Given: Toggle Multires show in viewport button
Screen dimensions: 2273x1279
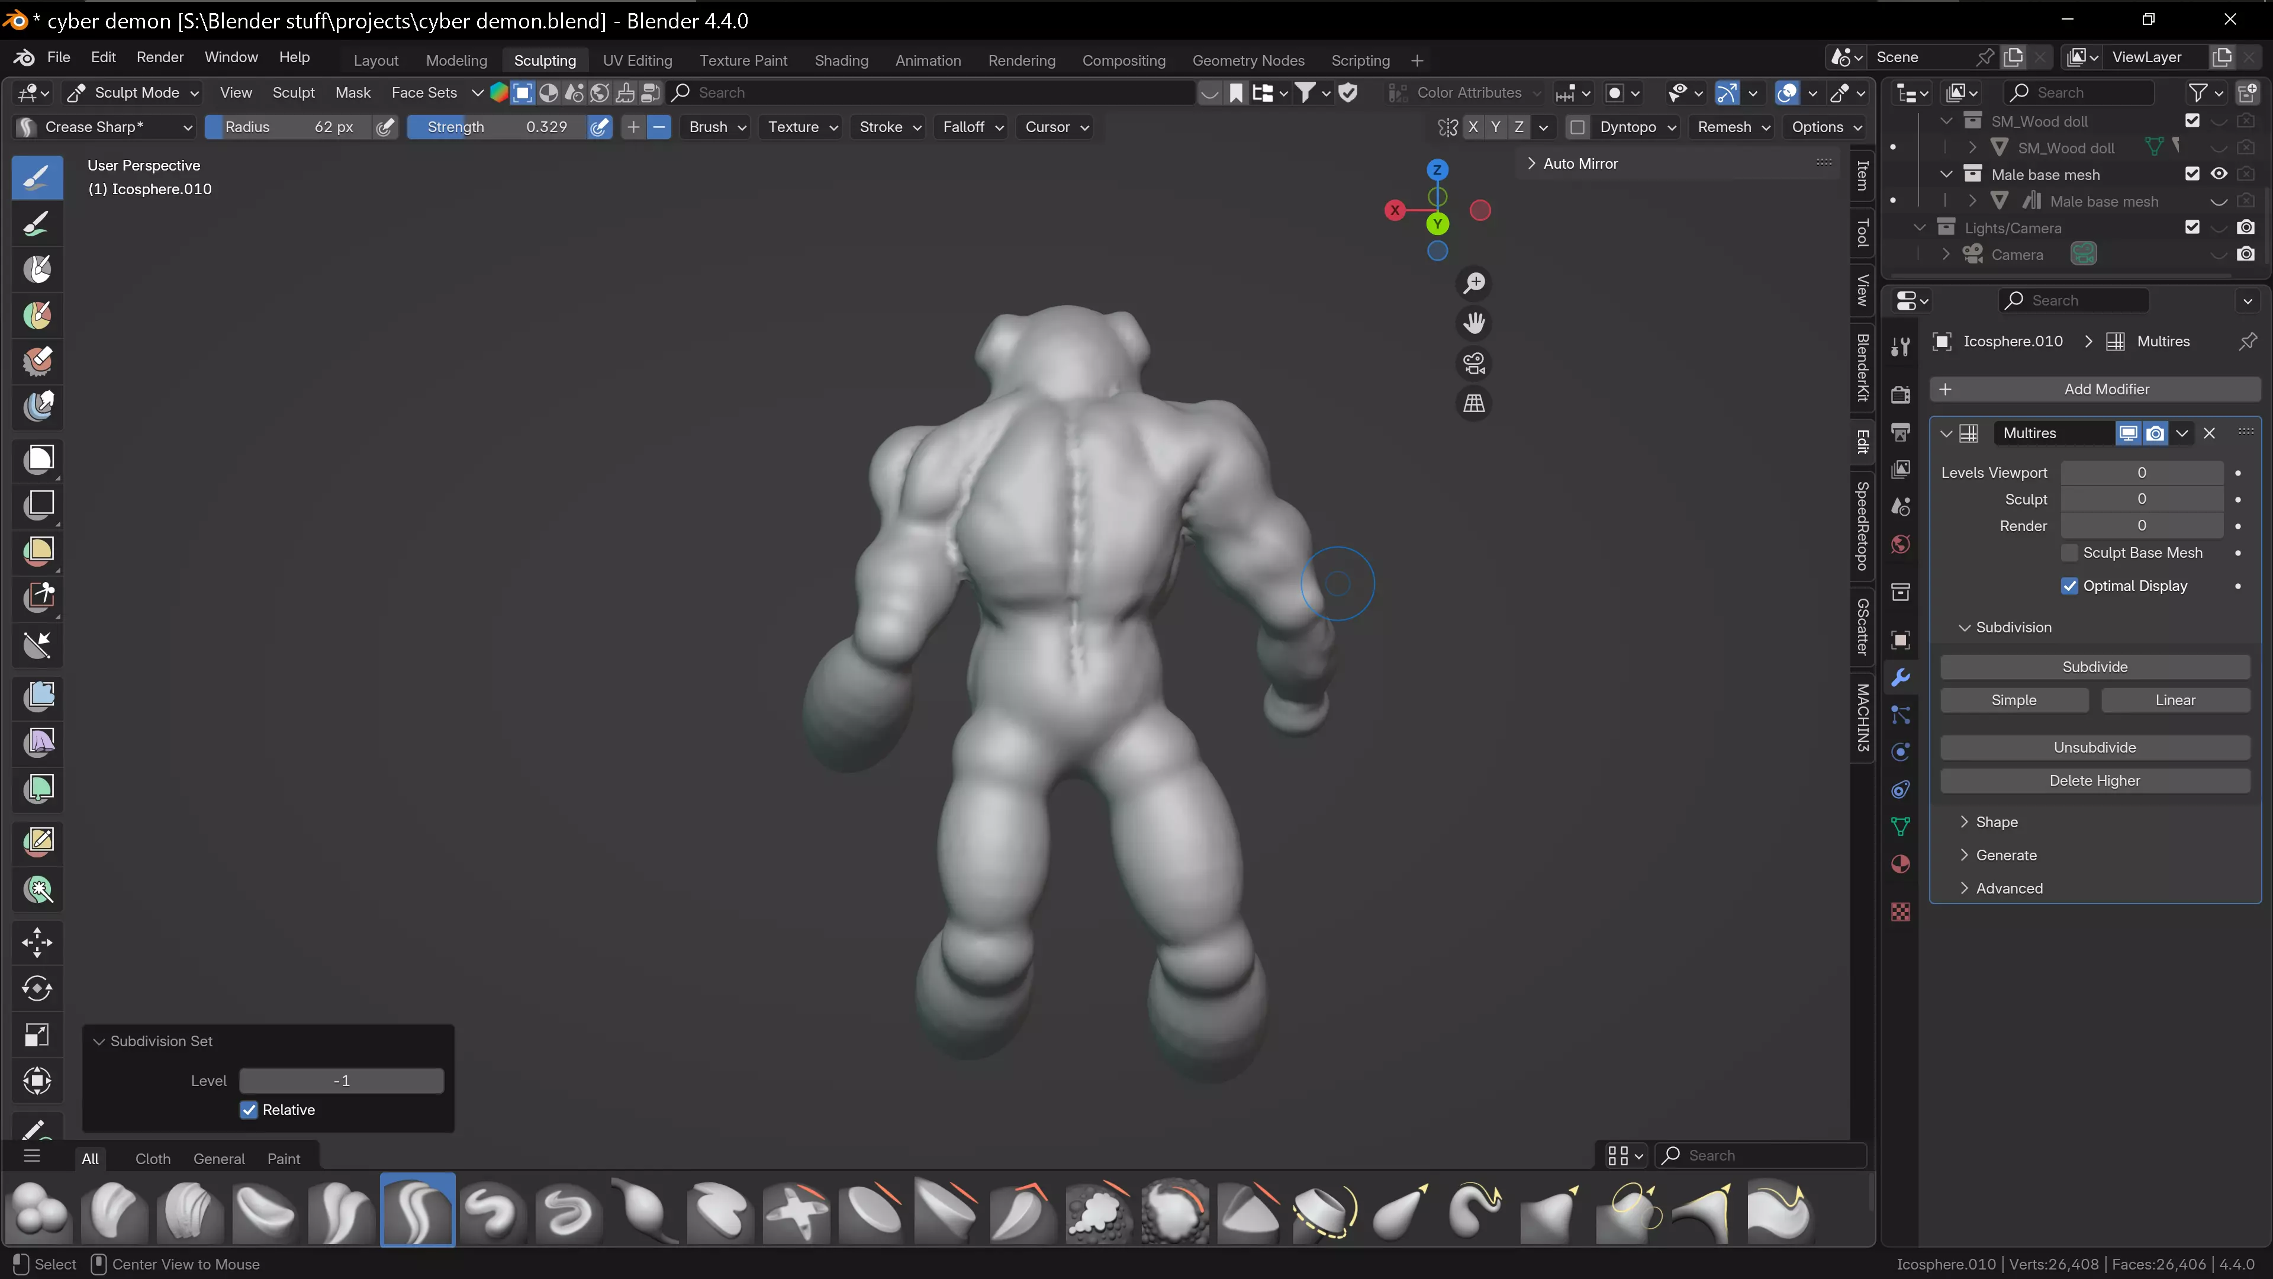Looking at the screenshot, I should pos(2129,432).
